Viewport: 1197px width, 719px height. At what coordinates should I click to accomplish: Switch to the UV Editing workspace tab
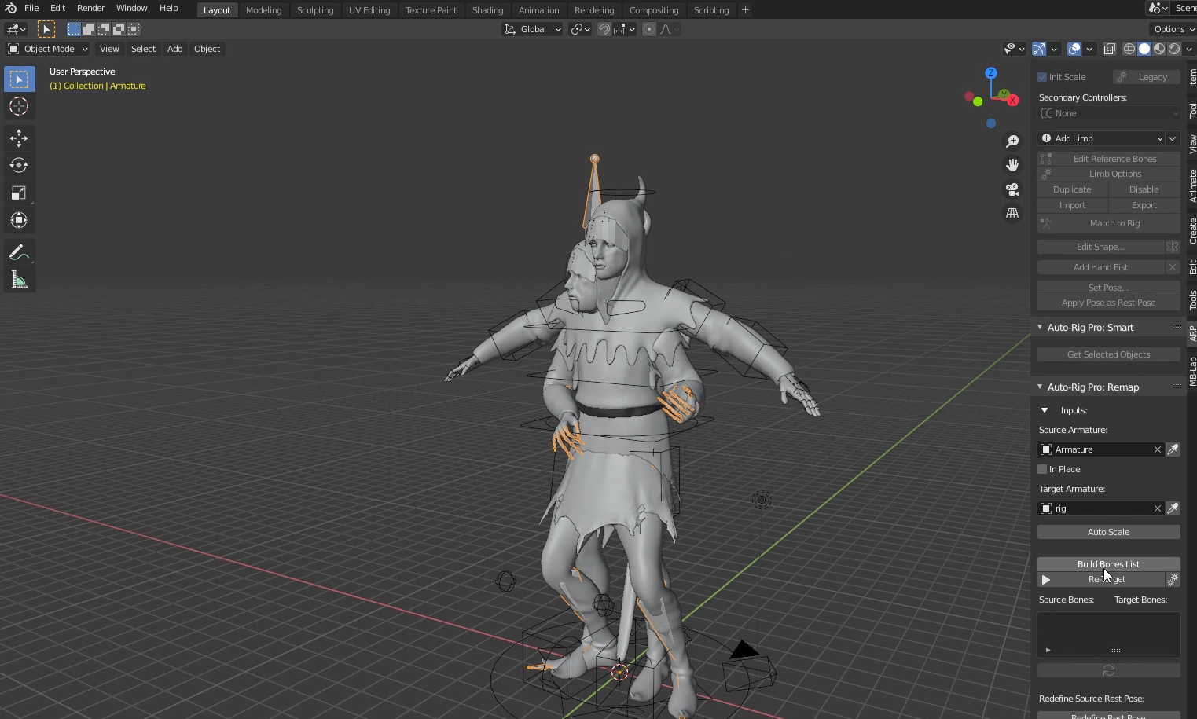coord(369,10)
